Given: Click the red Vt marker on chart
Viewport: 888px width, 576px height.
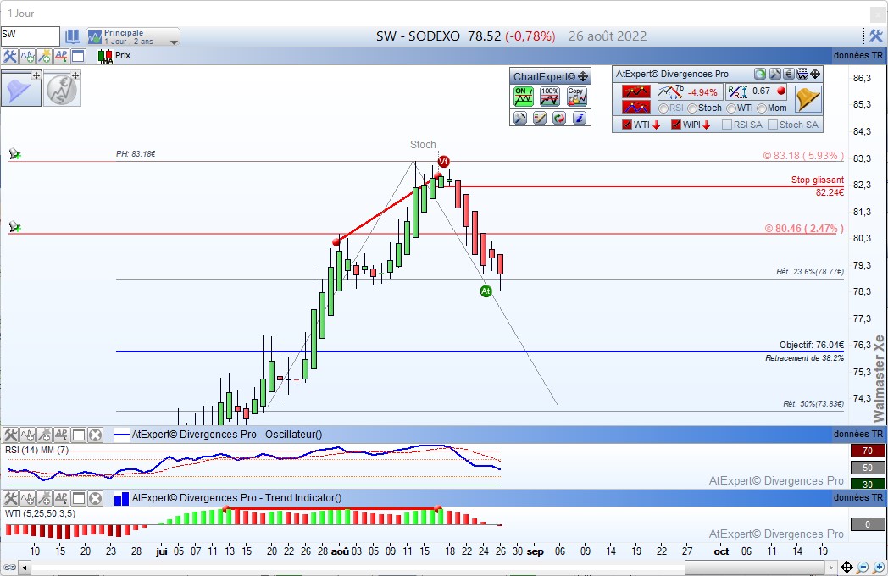Looking at the screenshot, I should click(443, 162).
